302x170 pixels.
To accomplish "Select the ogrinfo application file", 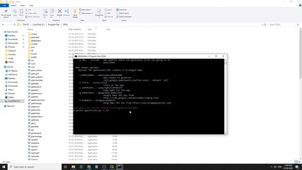I will pos(34,150).
